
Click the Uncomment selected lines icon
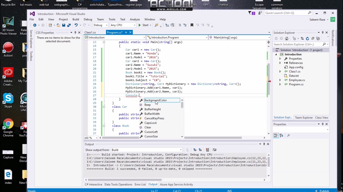[172, 25]
